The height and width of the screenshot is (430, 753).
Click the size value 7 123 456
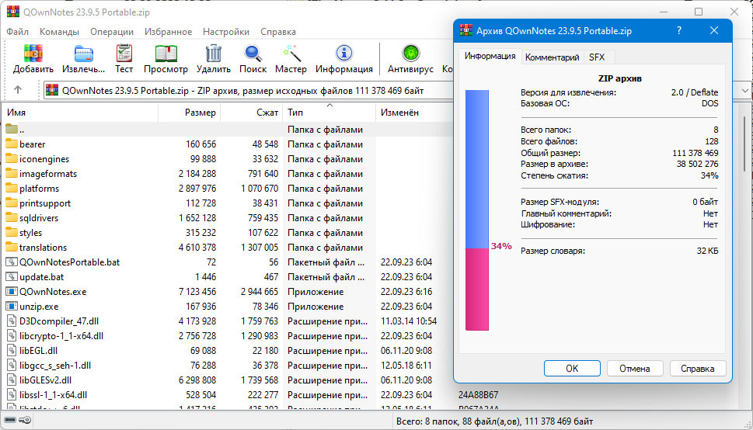pyautogui.click(x=197, y=292)
